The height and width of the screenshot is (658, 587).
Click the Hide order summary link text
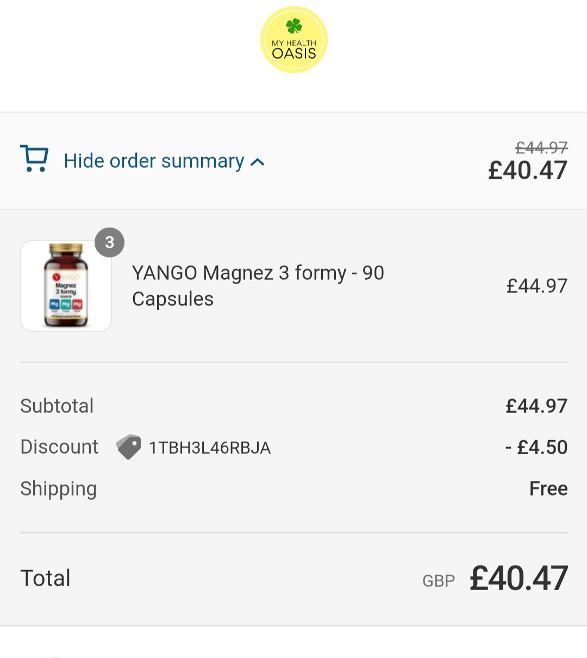[x=154, y=161]
